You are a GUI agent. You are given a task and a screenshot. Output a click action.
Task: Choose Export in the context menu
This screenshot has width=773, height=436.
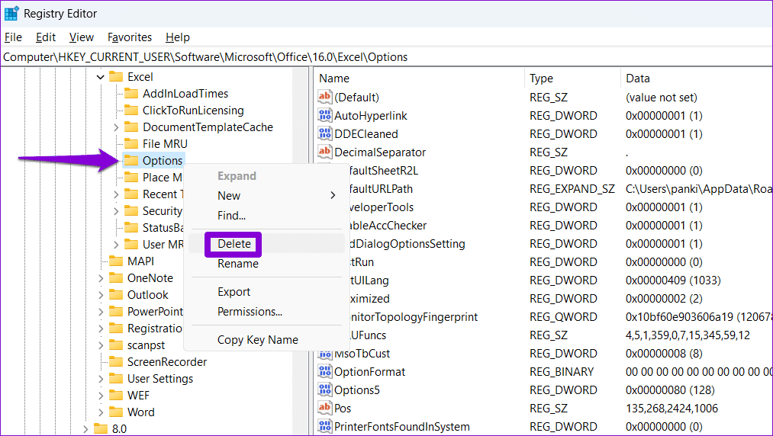[266, 292]
